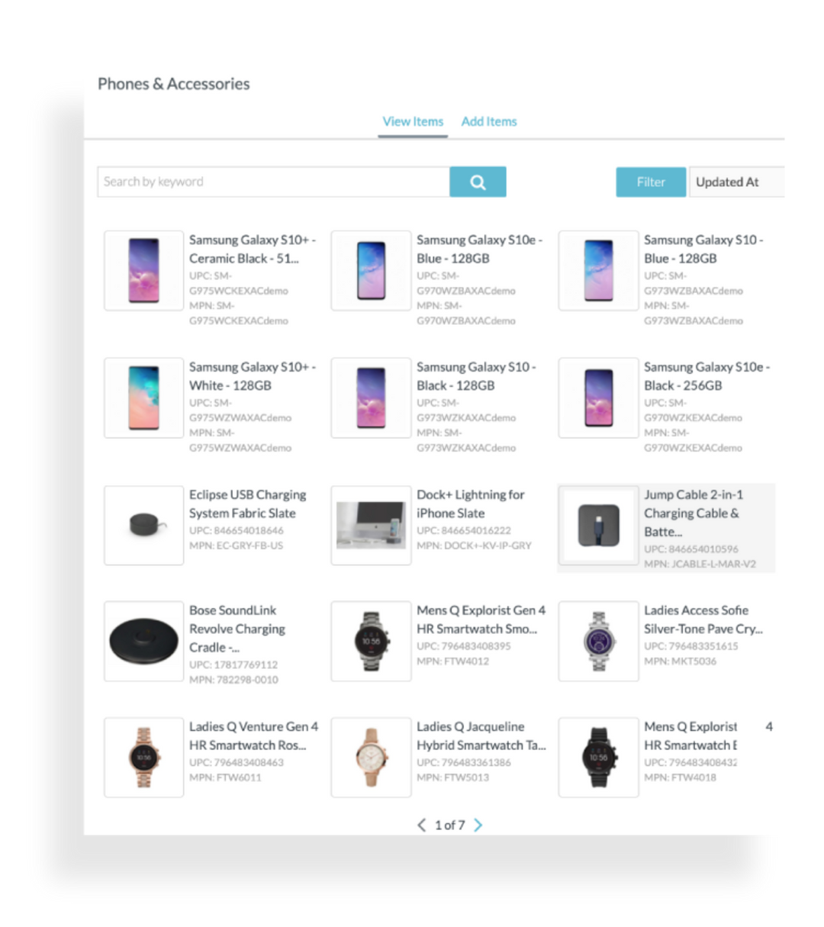Go to next page arrow
Viewport: 824px width, 927px height.
(478, 825)
